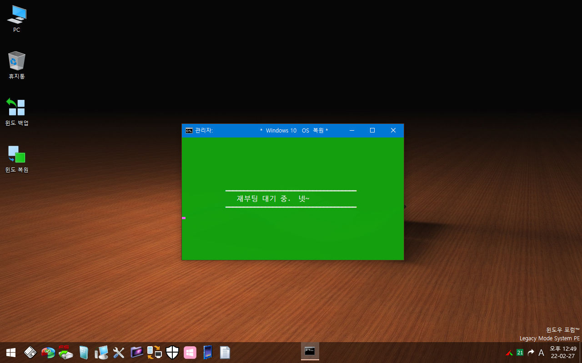The image size is (582, 363).
Task: Open the blue Windows book taskbar icon
Action: 84,353
